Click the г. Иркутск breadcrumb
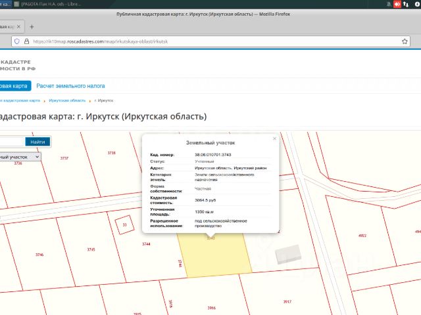The height and width of the screenshot is (315, 421). pyautogui.click(x=104, y=100)
